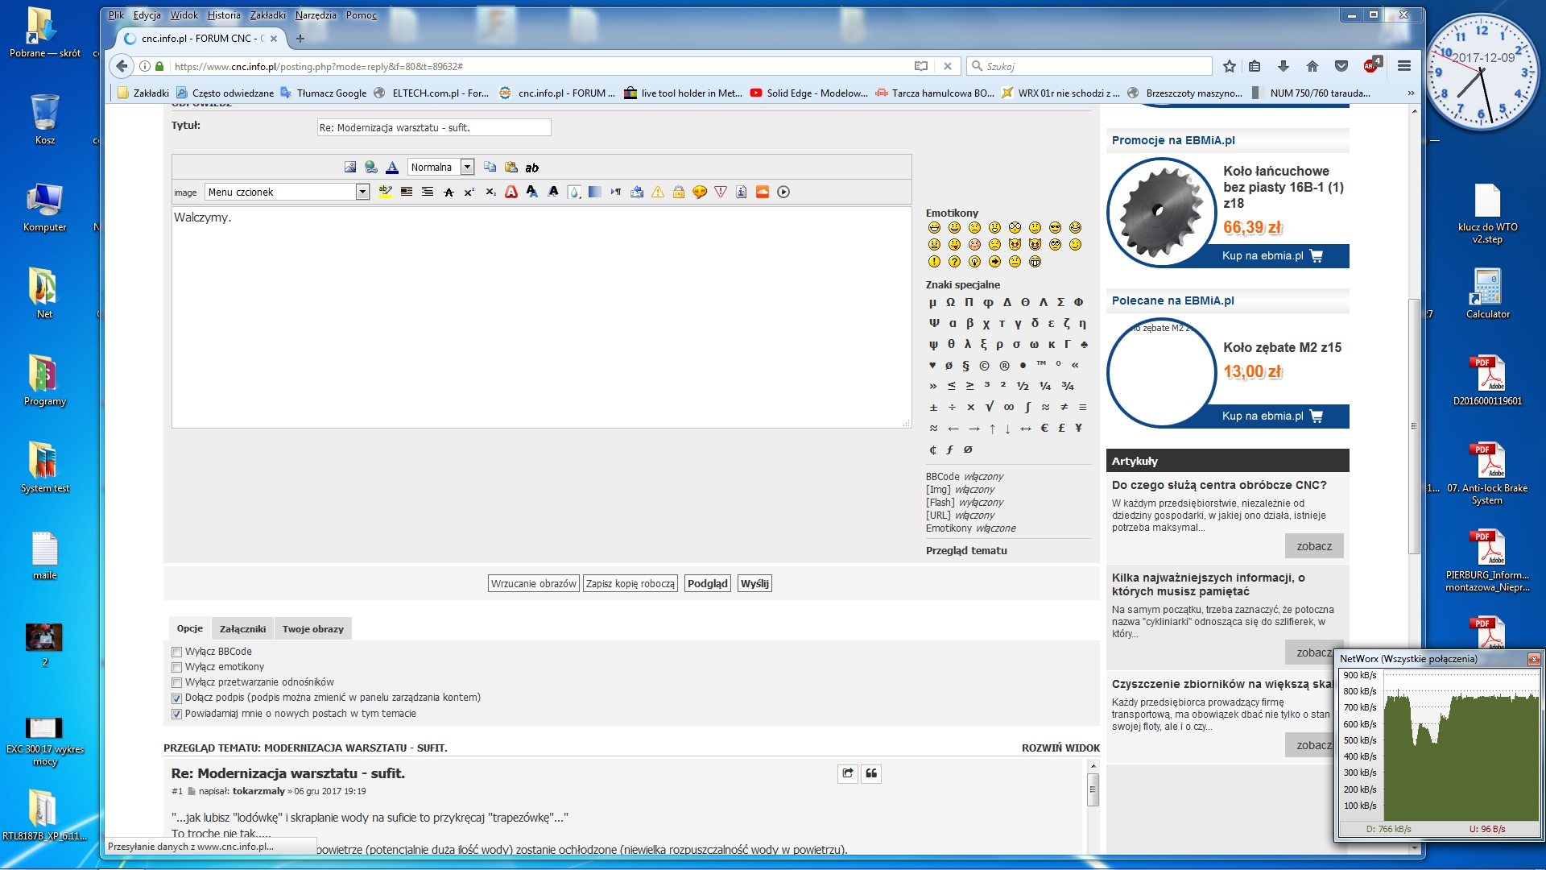1546x870 pixels.
Task: Toggle Wyłącz przetwarzanie odnośników checkbox
Action: [176, 682]
